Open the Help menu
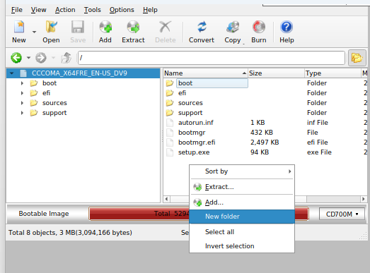370x273 pixels. coord(150,10)
